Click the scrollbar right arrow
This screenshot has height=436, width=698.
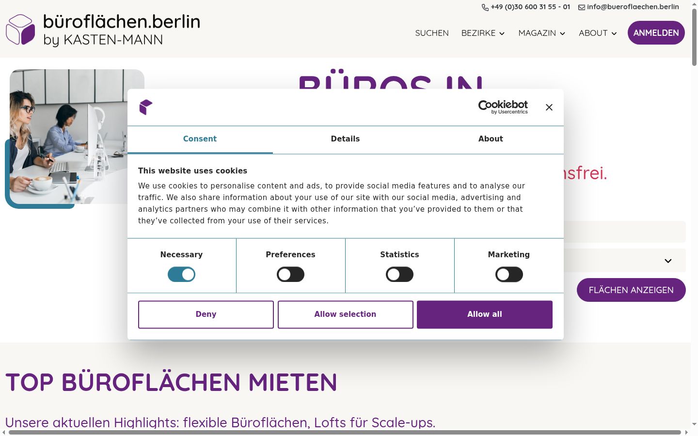point(686,432)
